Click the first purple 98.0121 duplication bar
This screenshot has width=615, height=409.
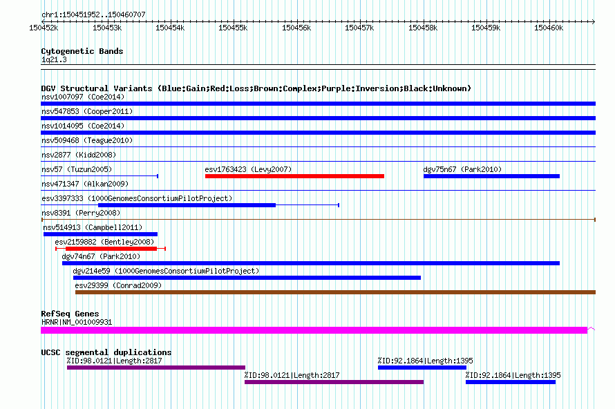coord(156,368)
